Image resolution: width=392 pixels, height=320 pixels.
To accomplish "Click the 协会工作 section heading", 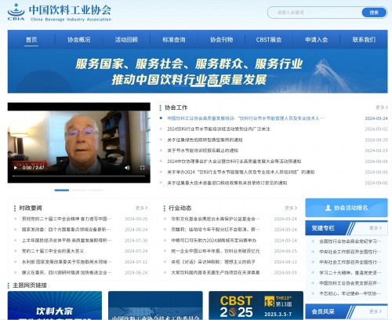I will tap(176, 107).
